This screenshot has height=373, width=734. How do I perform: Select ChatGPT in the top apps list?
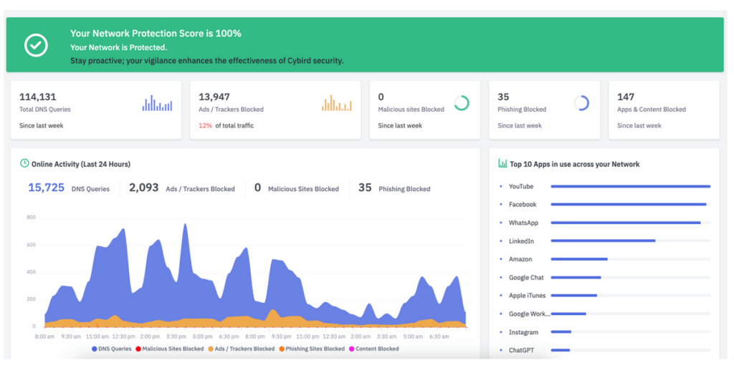click(520, 351)
